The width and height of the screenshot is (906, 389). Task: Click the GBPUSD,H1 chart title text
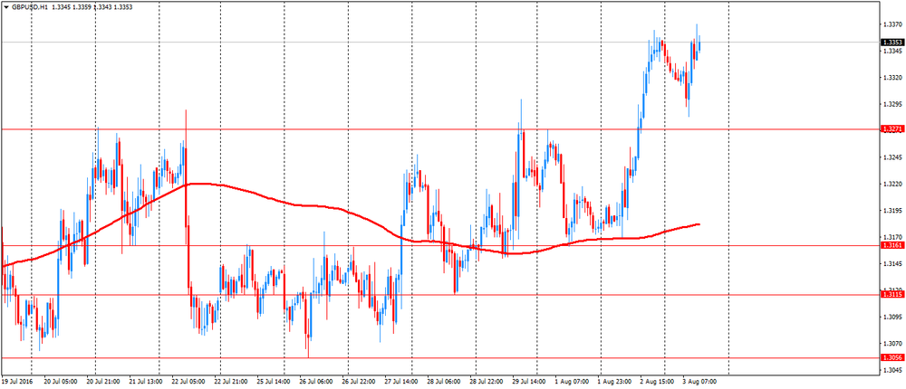[x=30, y=7]
